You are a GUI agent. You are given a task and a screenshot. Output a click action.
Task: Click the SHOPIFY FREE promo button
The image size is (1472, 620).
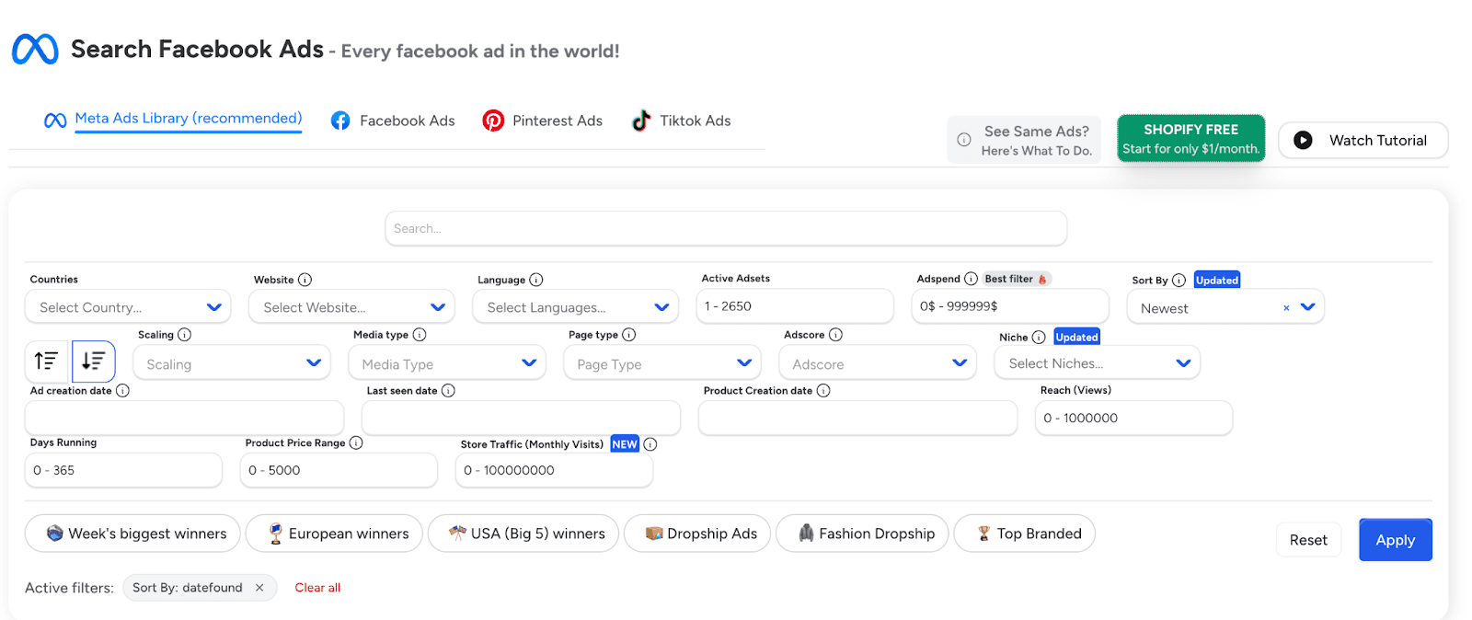(1191, 138)
